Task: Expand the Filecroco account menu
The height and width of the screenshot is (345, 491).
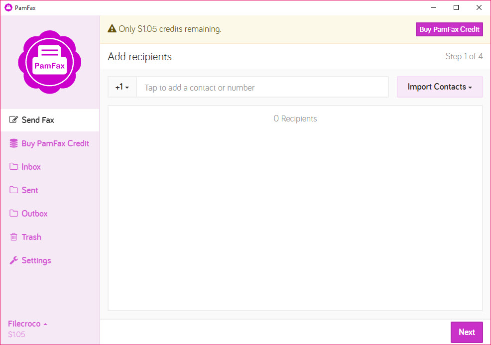Action: pyautogui.click(x=27, y=324)
